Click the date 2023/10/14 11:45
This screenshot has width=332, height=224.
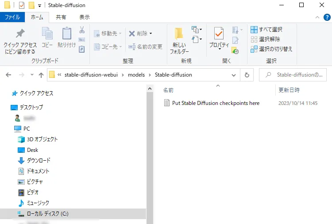tap(298, 103)
